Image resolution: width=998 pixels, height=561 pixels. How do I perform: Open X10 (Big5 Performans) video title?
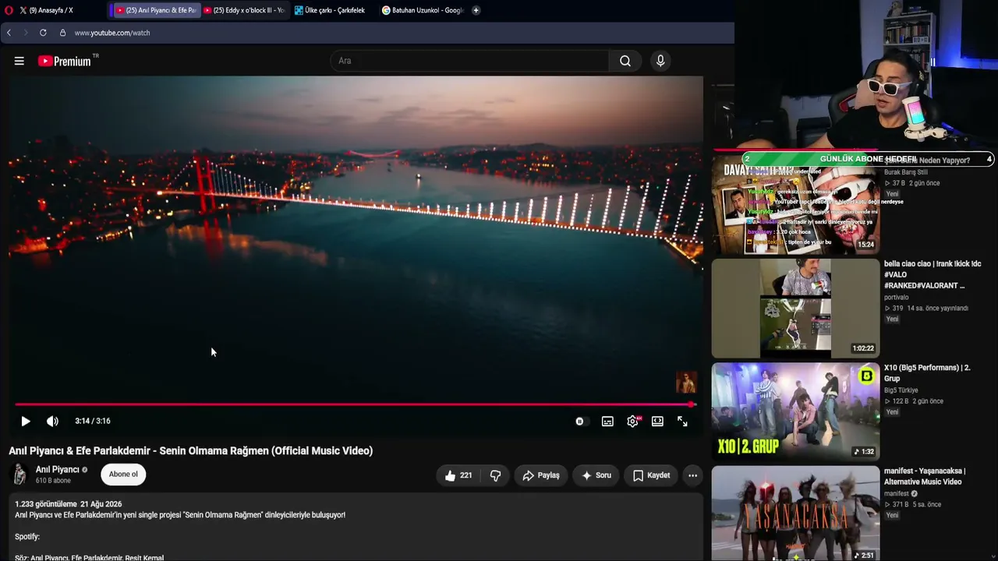927,372
